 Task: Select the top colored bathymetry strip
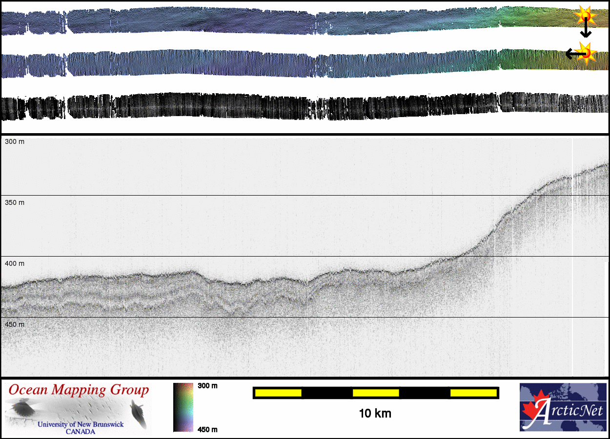(293, 21)
